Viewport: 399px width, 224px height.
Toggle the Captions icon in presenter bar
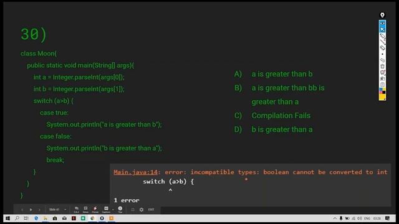tap(106, 210)
